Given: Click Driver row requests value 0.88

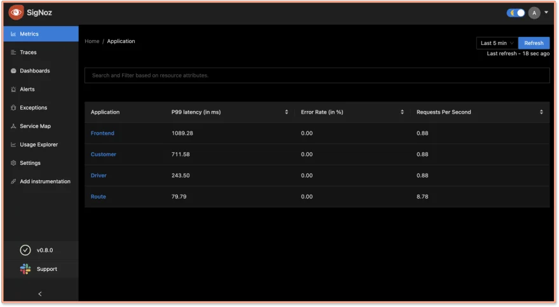Looking at the screenshot, I should coord(422,176).
